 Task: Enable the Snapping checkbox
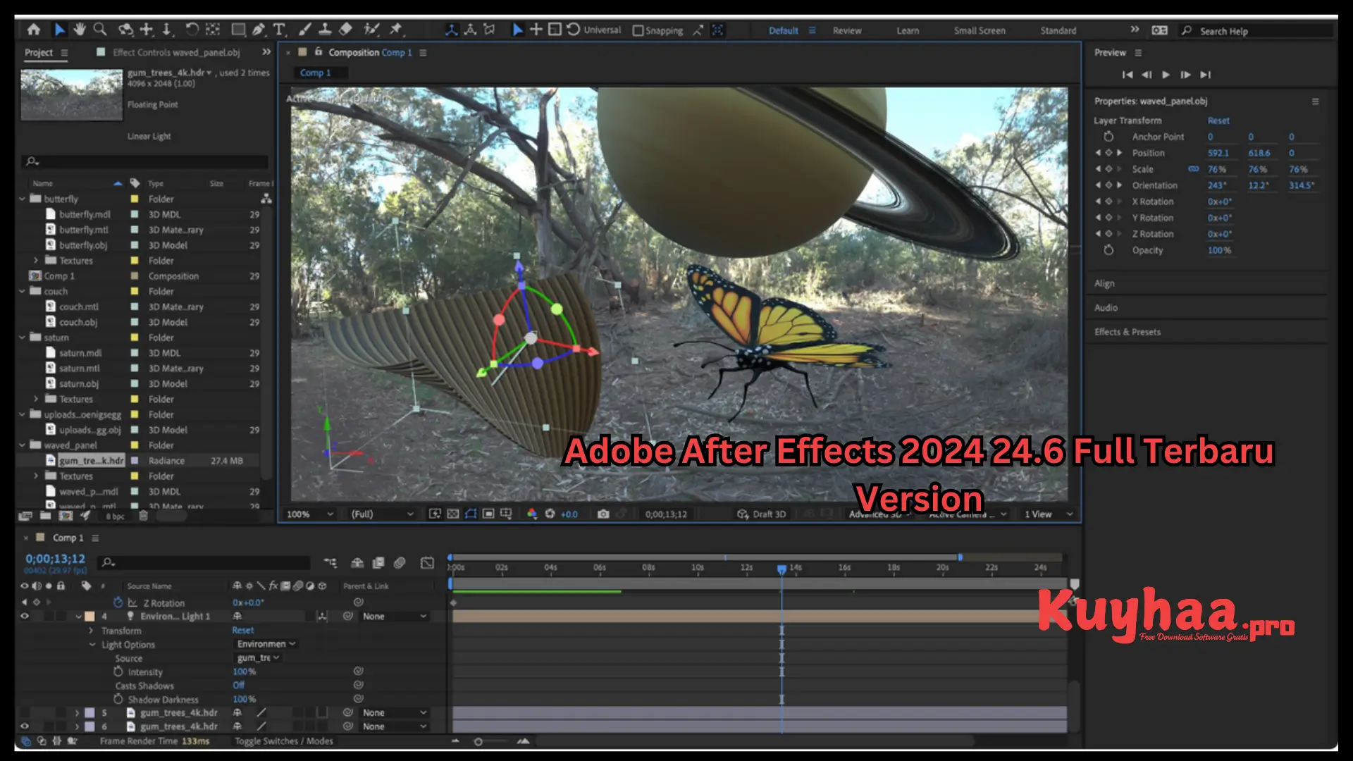(638, 30)
